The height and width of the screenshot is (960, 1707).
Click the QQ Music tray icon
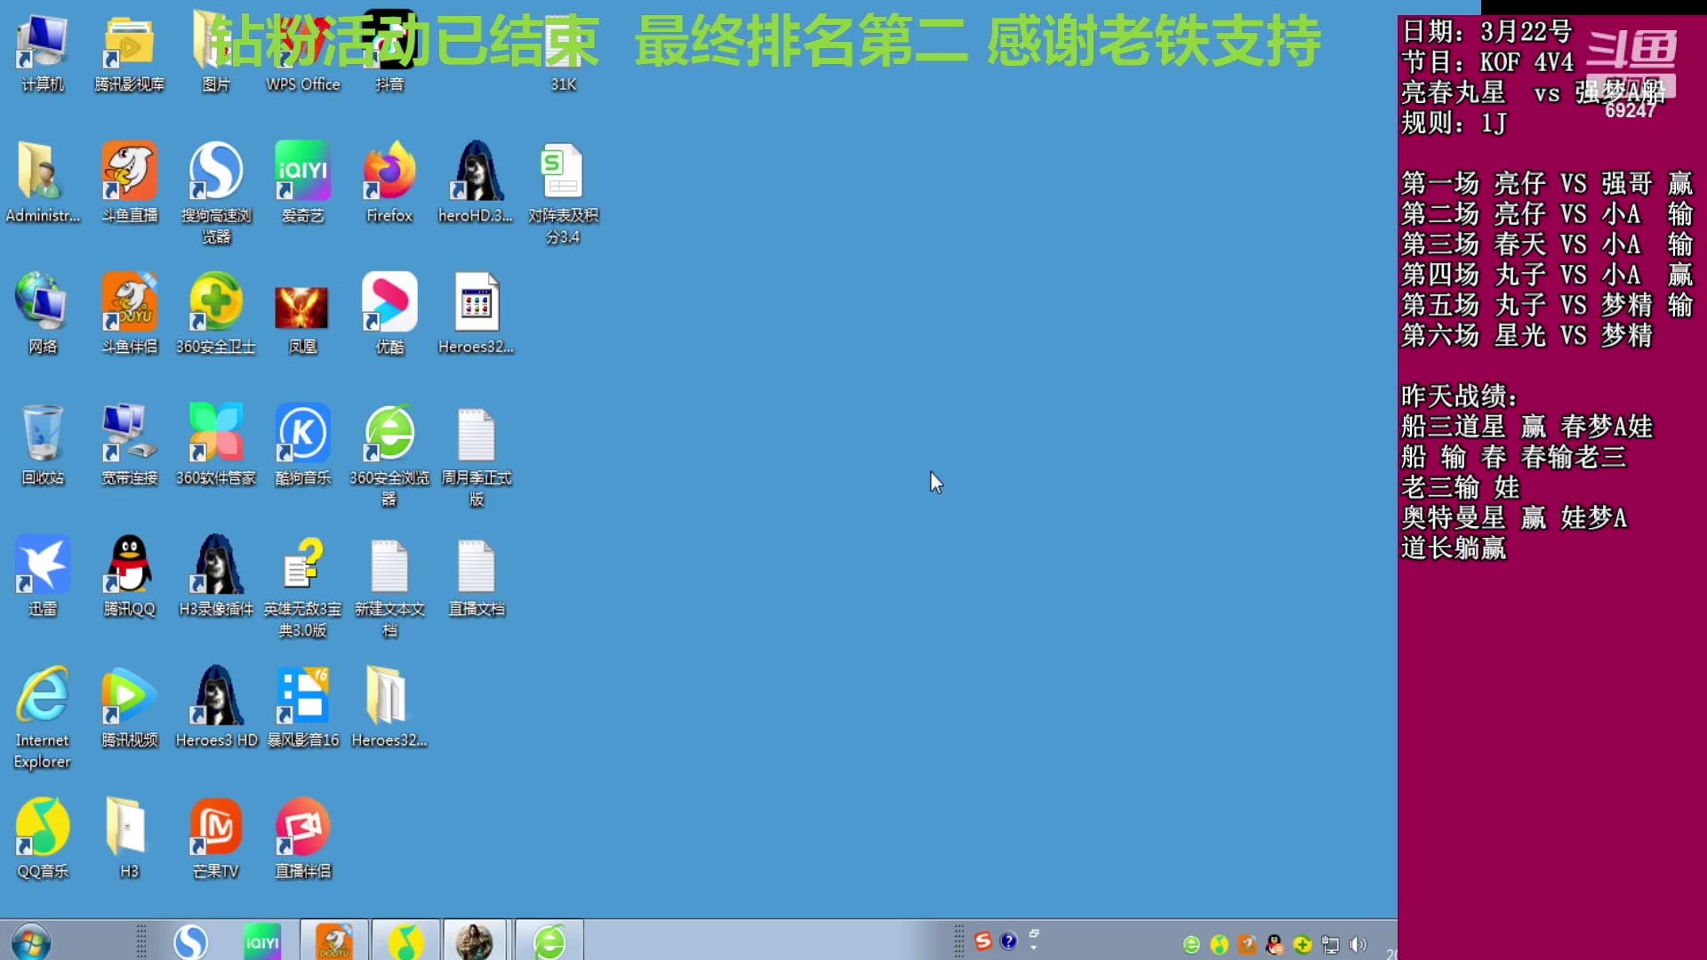click(1219, 945)
